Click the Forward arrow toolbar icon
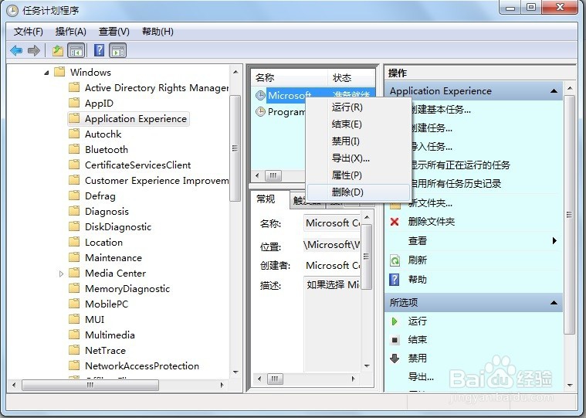The height and width of the screenshot is (418, 586). (34, 50)
